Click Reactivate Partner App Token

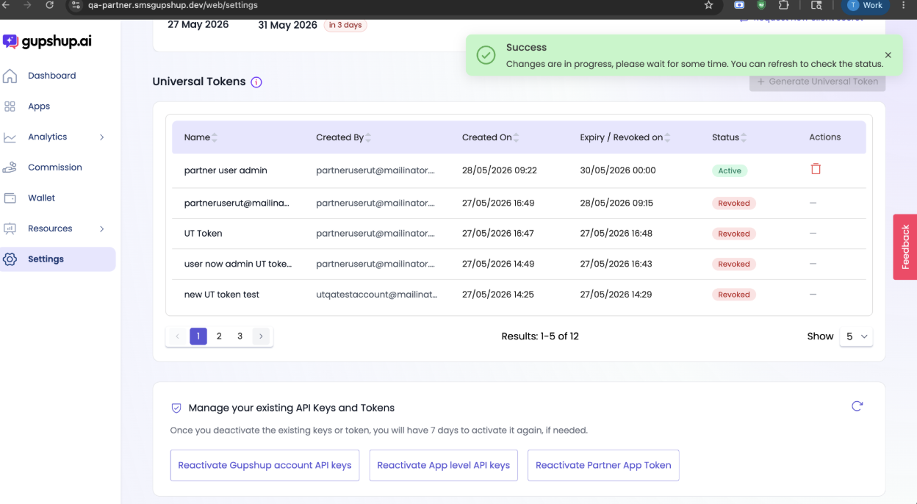(x=603, y=465)
